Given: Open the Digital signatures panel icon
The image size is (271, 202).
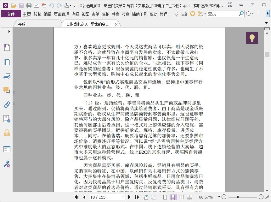Looking at the screenshot, I should pyautogui.click(x=7, y=119).
